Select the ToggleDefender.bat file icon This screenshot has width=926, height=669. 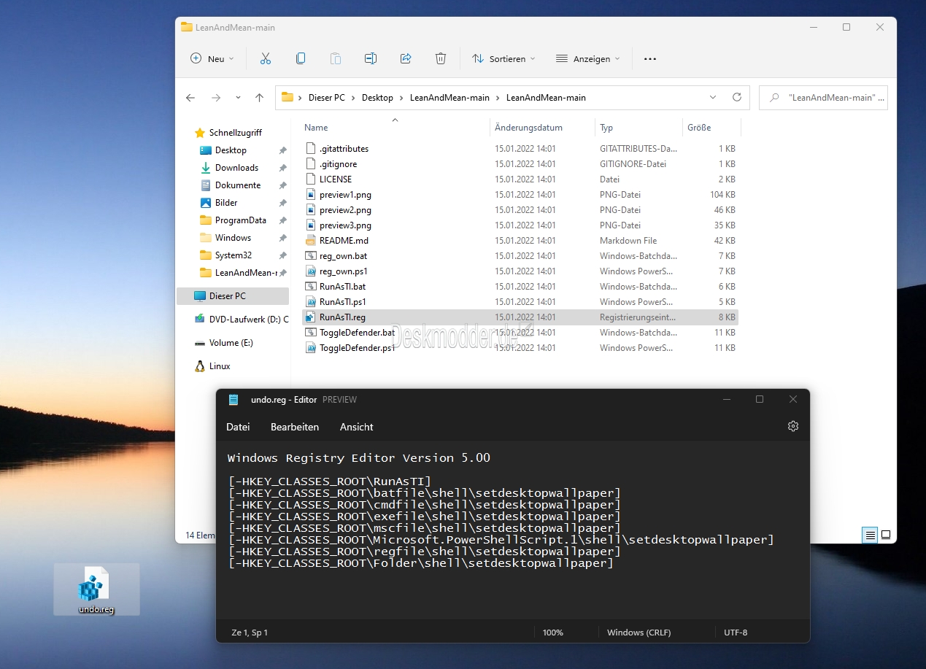[x=310, y=333]
